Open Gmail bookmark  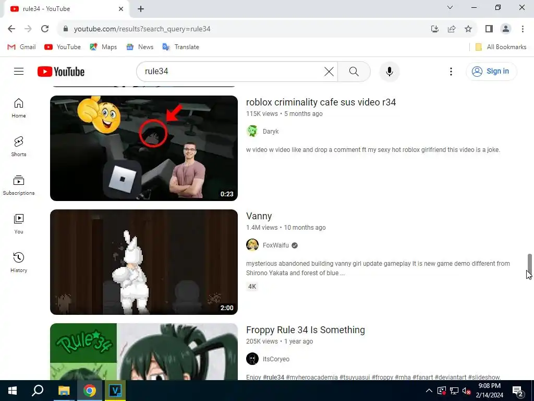pos(21,46)
